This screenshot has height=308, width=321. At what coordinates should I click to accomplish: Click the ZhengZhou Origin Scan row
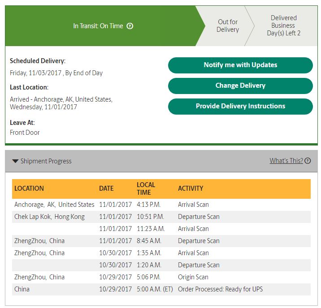click(161, 277)
